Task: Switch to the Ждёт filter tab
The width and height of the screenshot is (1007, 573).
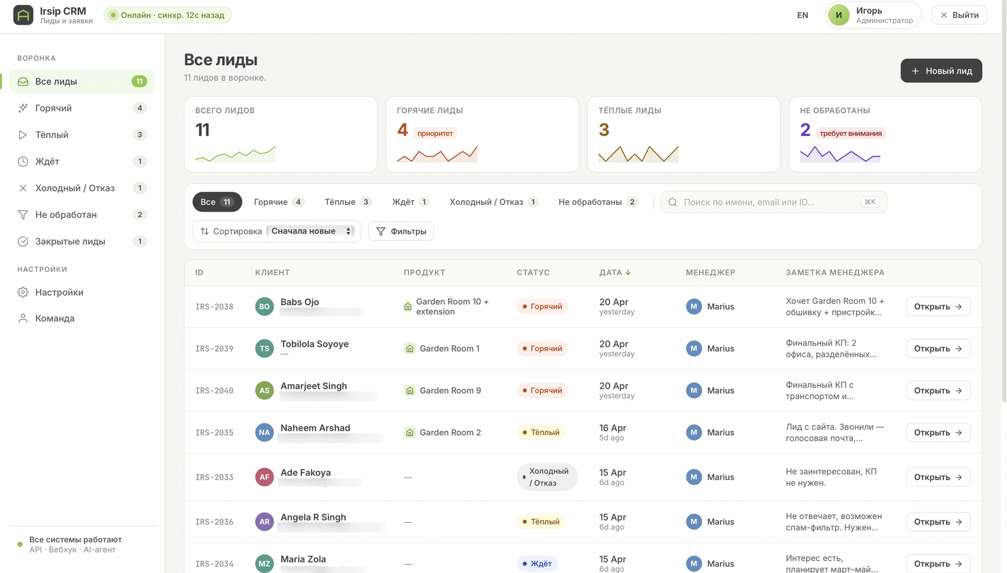Action: click(411, 202)
